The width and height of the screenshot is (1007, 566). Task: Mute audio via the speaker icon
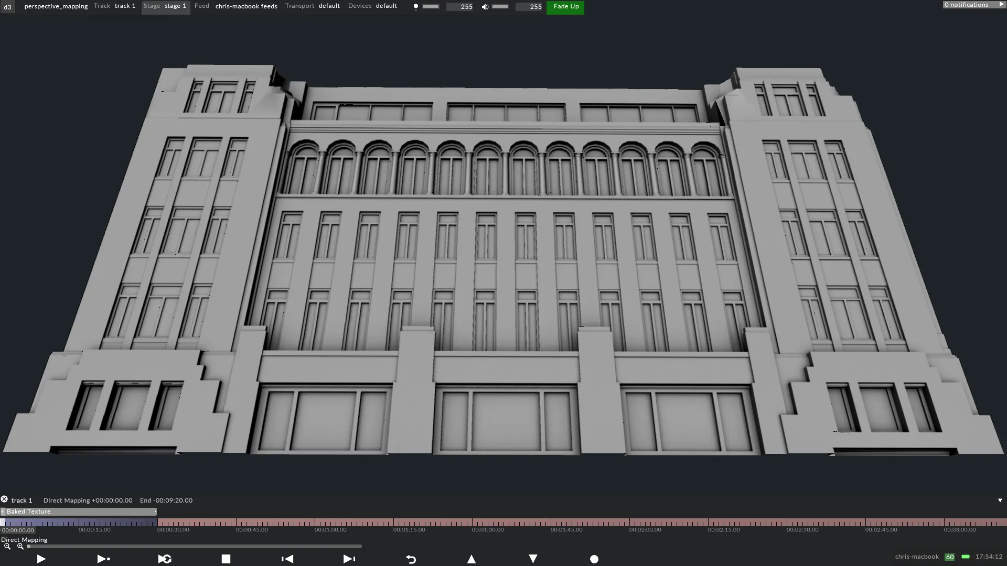485,7
